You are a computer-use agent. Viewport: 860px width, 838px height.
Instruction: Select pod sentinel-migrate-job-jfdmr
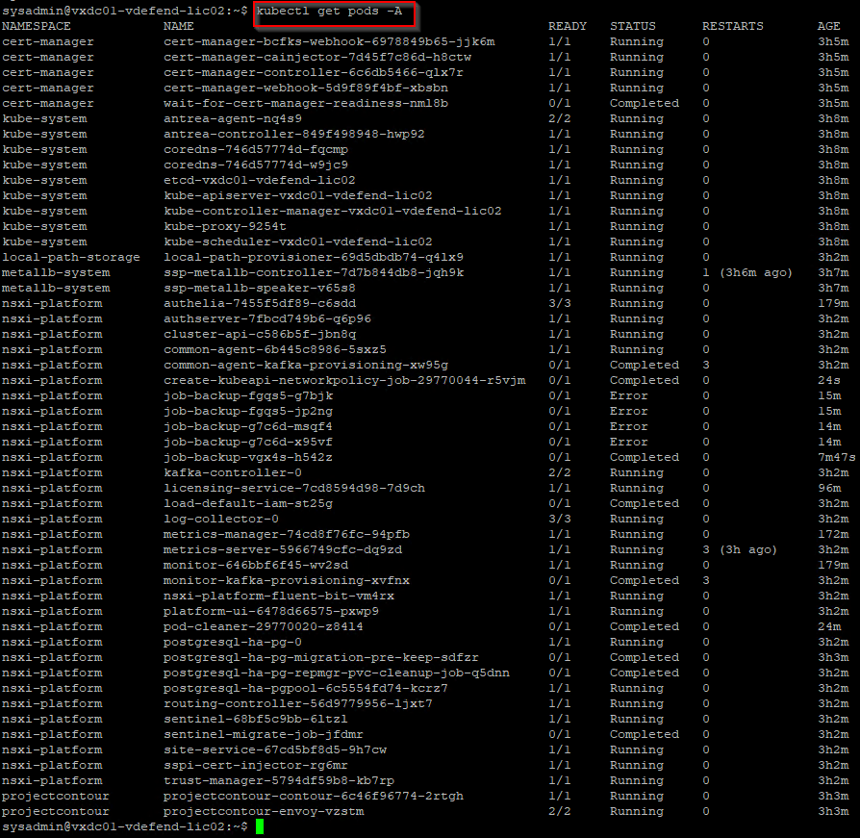[x=264, y=734]
